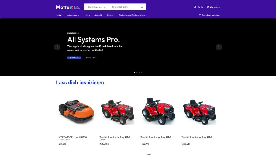Viewport: 276px width, 155px height.
Task: Select the second carousel dot
Action: click(137, 72)
